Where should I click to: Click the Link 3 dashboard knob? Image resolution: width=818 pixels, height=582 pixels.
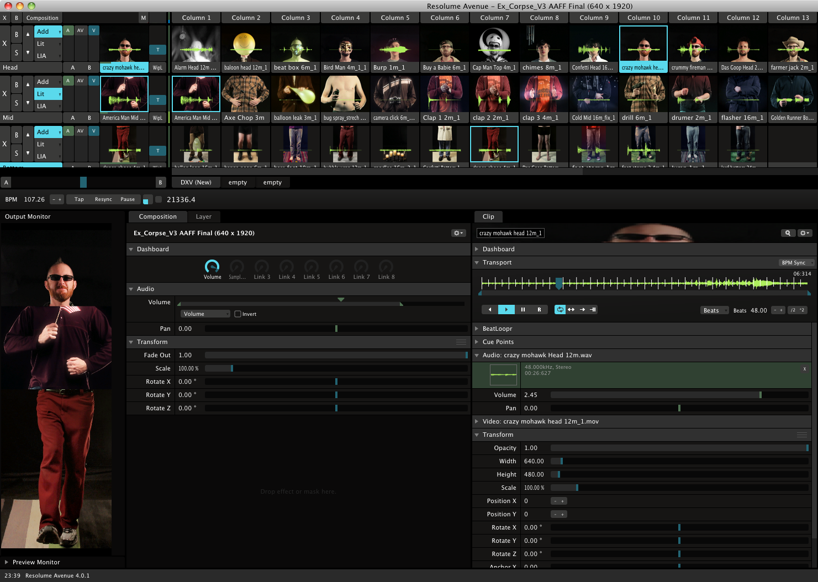262,267
